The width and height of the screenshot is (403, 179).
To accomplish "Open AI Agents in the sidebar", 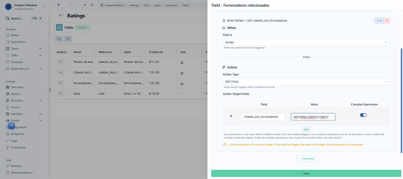I will coord(17,134).
